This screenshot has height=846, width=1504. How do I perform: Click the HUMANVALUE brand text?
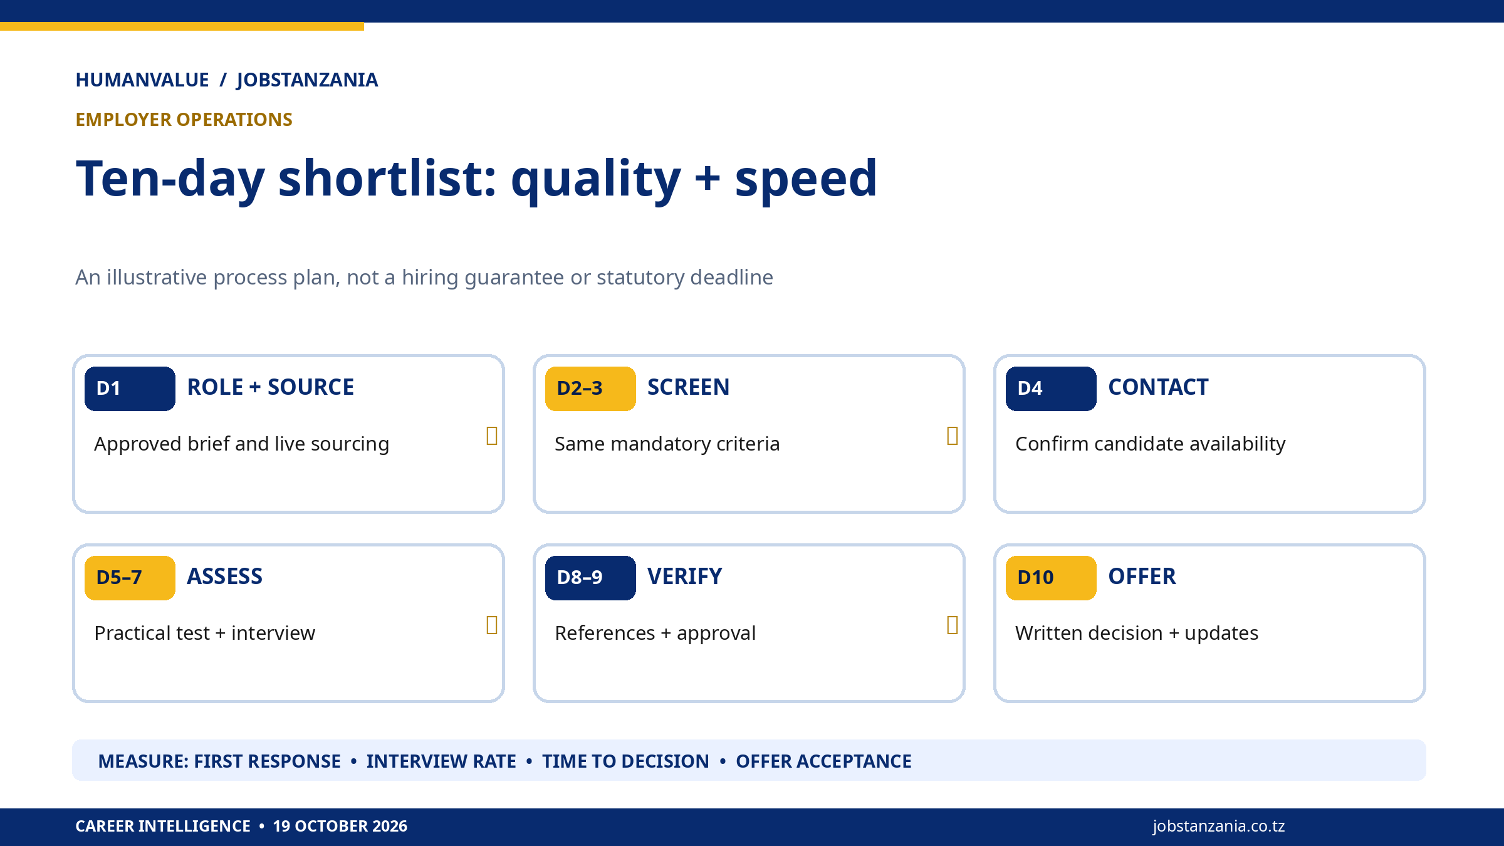[x=142, y=80]
